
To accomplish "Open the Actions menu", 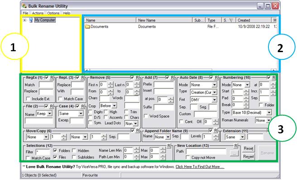I will [38, 13].
